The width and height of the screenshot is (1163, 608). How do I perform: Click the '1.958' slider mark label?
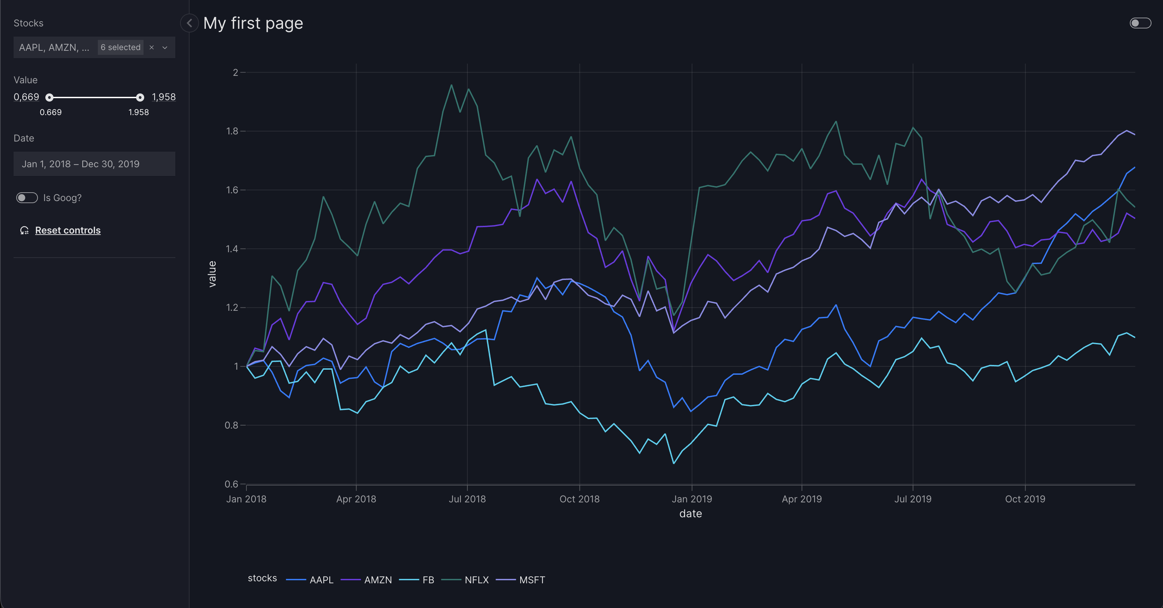pyautogui.click(x=138, y=112)
